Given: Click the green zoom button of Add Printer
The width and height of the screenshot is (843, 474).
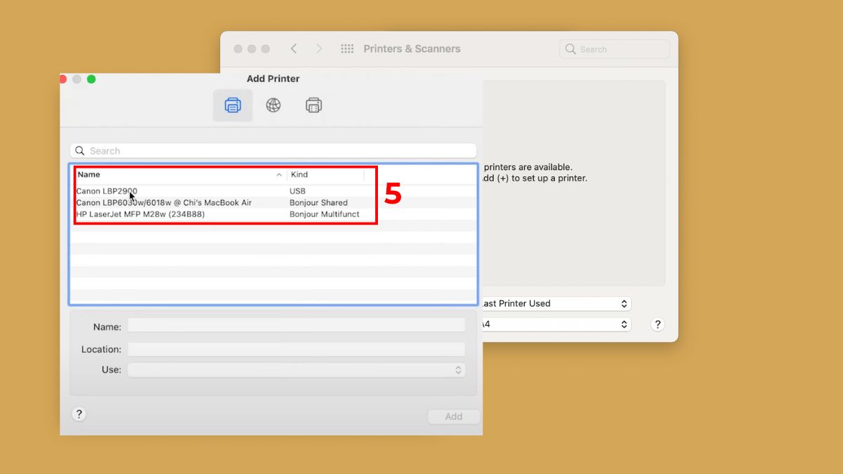Looking at the screenshot, I should click(x=91, y=79).
